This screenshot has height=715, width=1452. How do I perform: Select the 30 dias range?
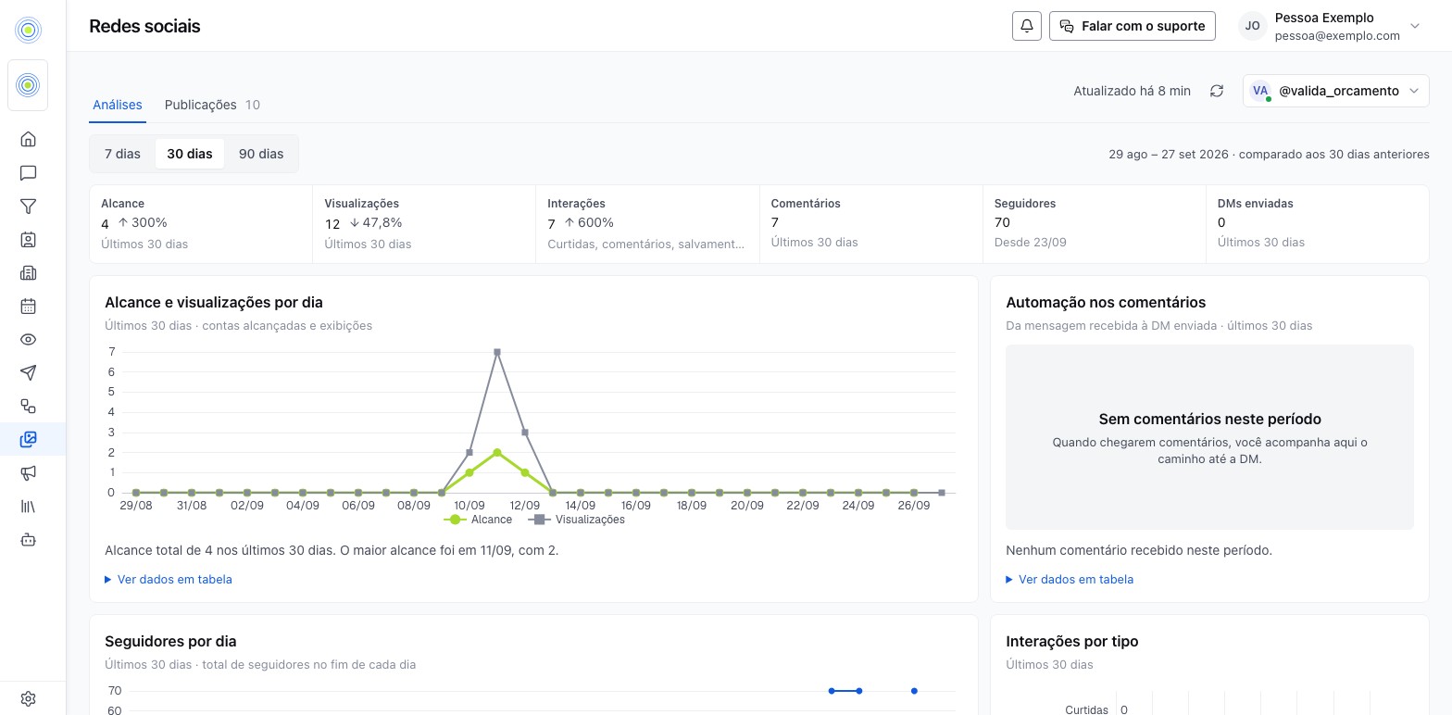pos(190,154)
